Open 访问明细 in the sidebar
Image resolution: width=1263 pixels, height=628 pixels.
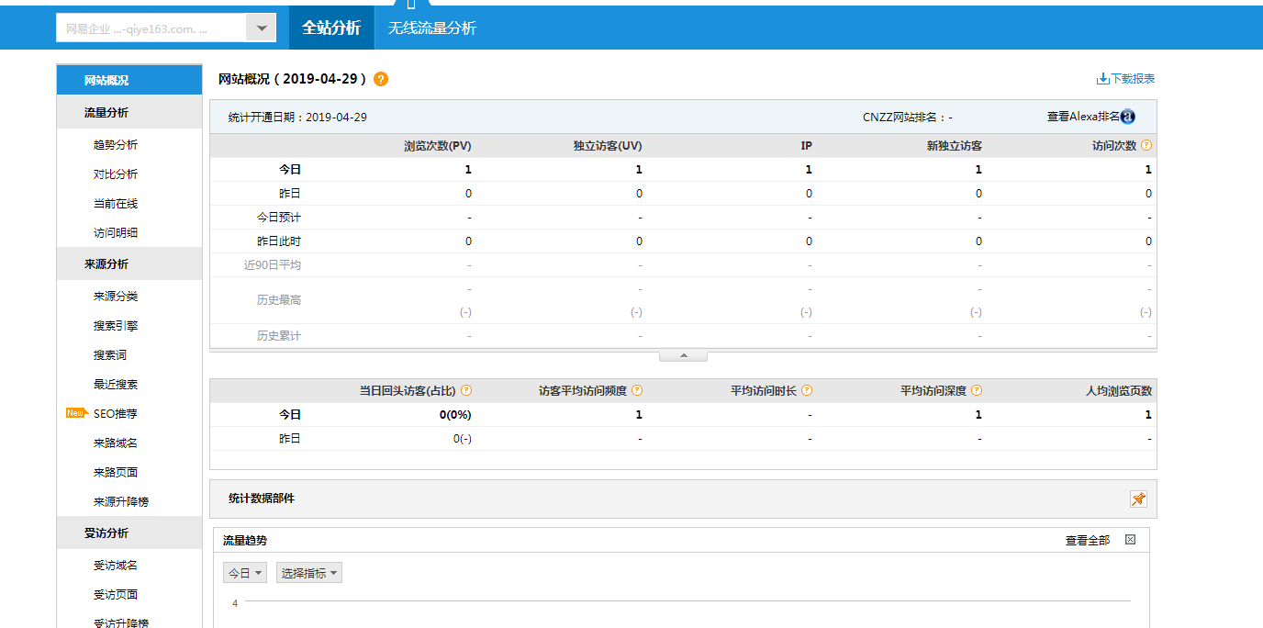(x=116, y=233)
